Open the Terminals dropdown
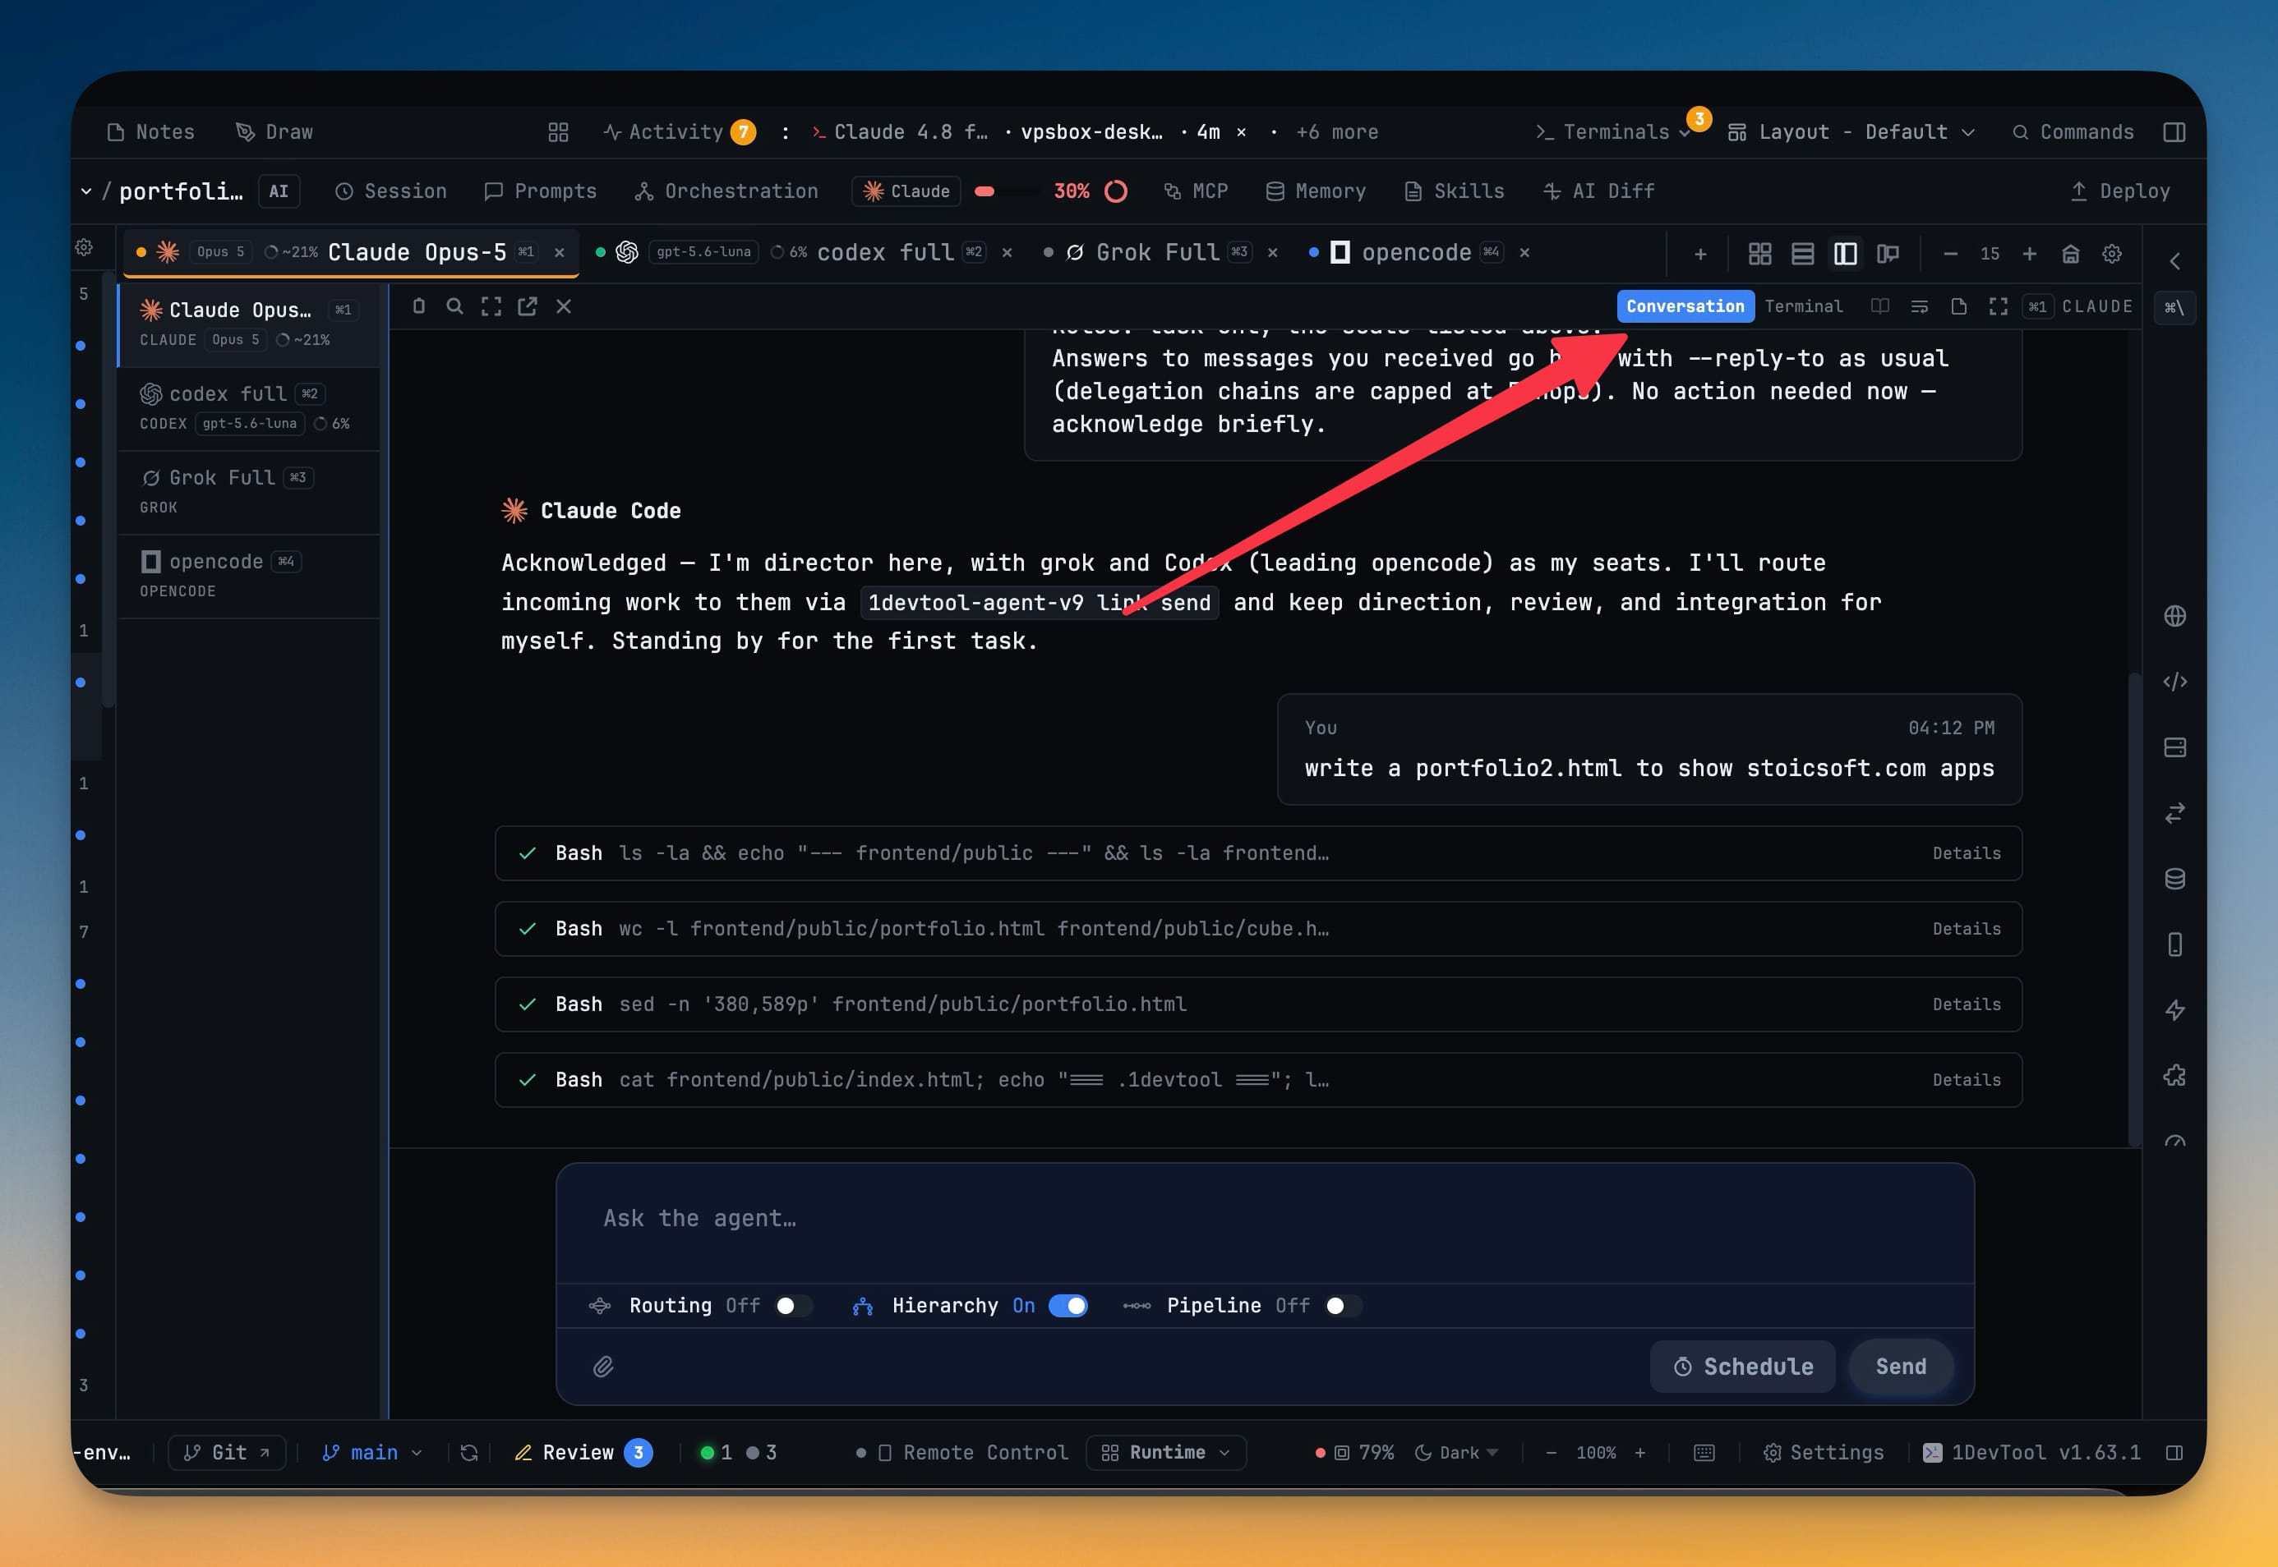Viewport: 2278px width, 1567px height. 1613,131
